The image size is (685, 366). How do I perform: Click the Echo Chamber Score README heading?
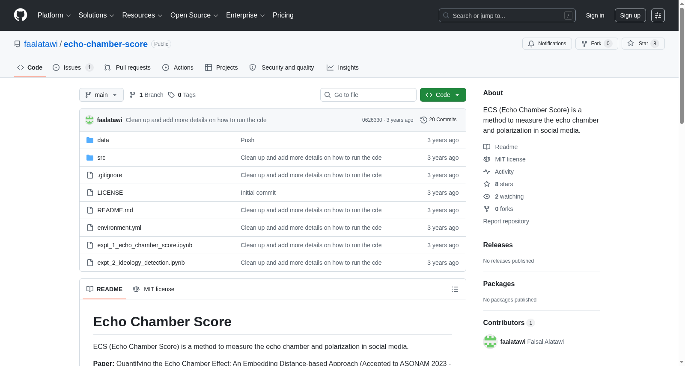162,322
